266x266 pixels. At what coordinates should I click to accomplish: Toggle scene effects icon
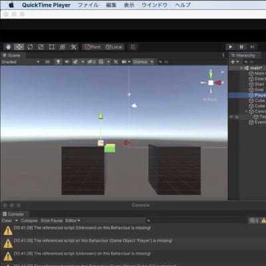click(x=75, y=62)
